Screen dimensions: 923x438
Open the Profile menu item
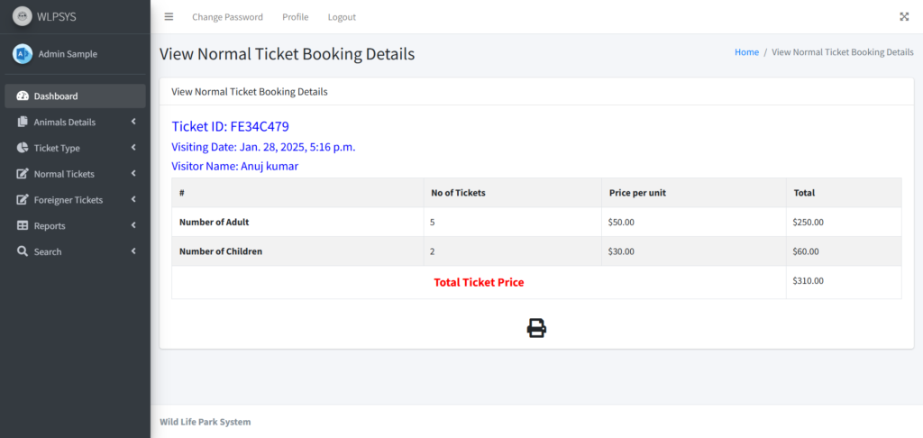click(x=295, y=17)
